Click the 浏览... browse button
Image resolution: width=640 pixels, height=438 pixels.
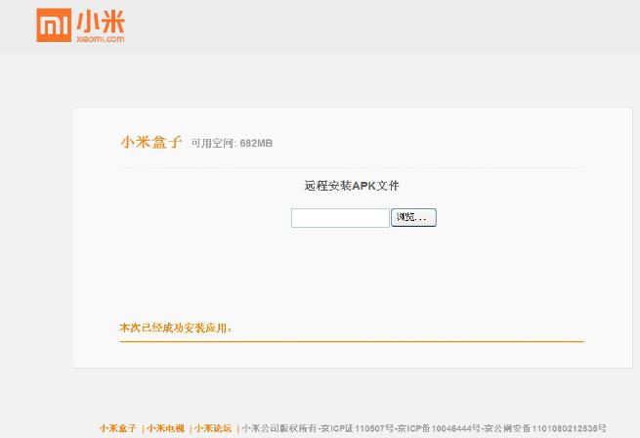[x=413, y=217]
